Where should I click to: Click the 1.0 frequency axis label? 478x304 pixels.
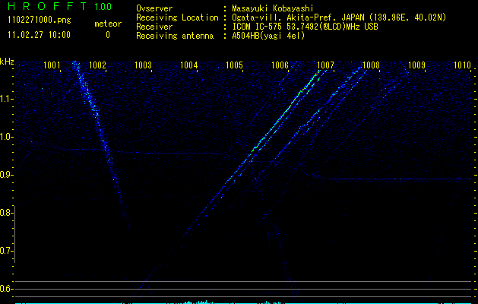click(6, 137)
